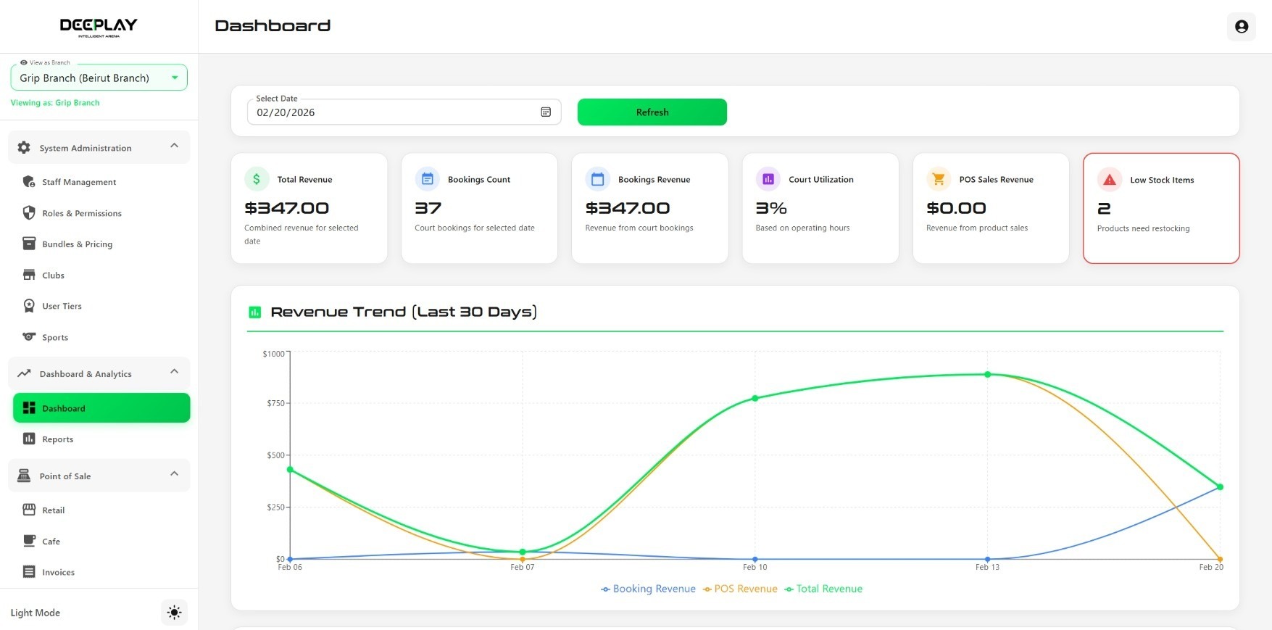This screenshot has height=630, width=1272.
Task: Click the Total Revenue dollar icon
Action: (x=257, y=179)
